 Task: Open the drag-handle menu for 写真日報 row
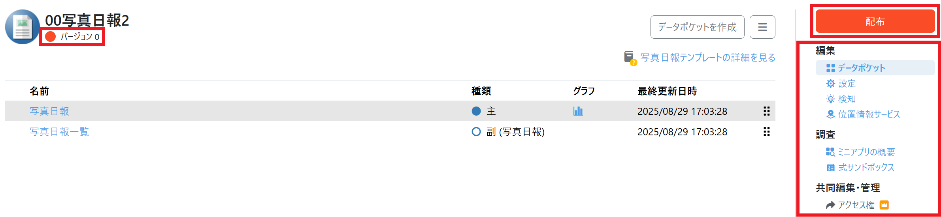click(766, 111)
